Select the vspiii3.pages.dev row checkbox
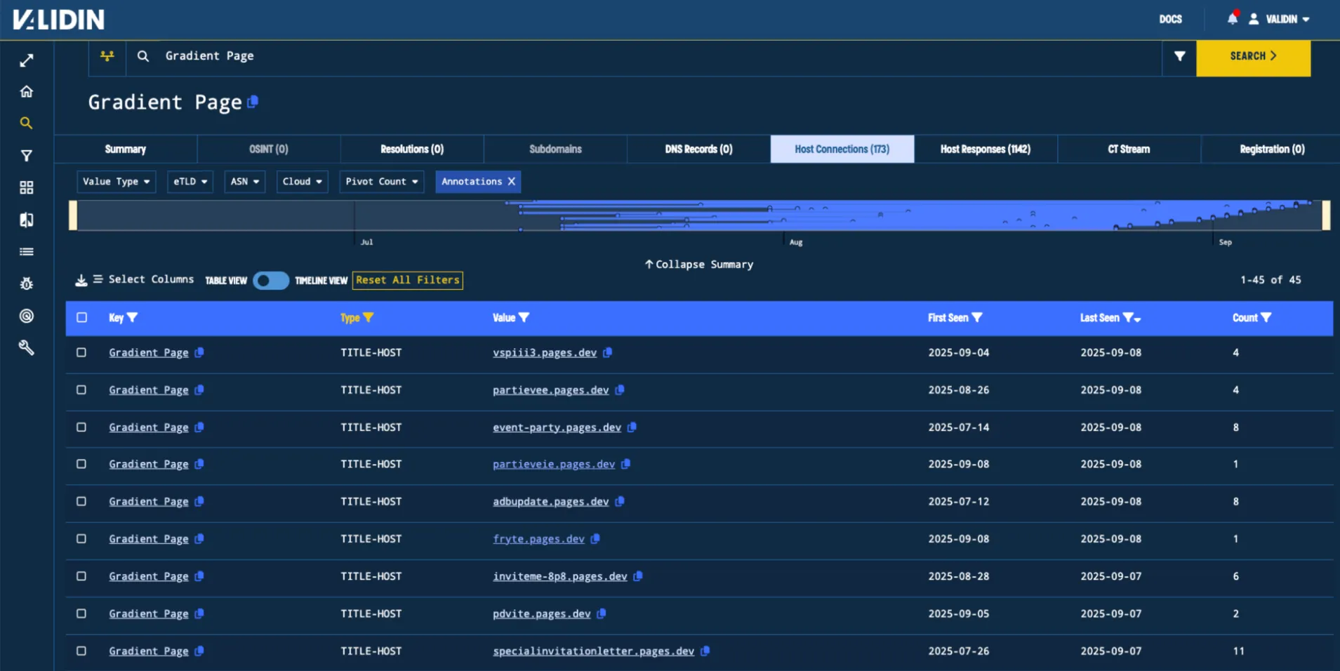This screenshot has height=671, width=1340. pos(81,352)
